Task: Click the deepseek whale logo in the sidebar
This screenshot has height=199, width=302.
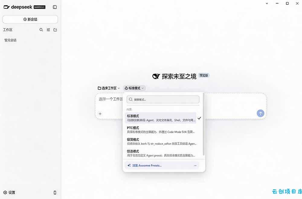Action: tap(7, 7)
